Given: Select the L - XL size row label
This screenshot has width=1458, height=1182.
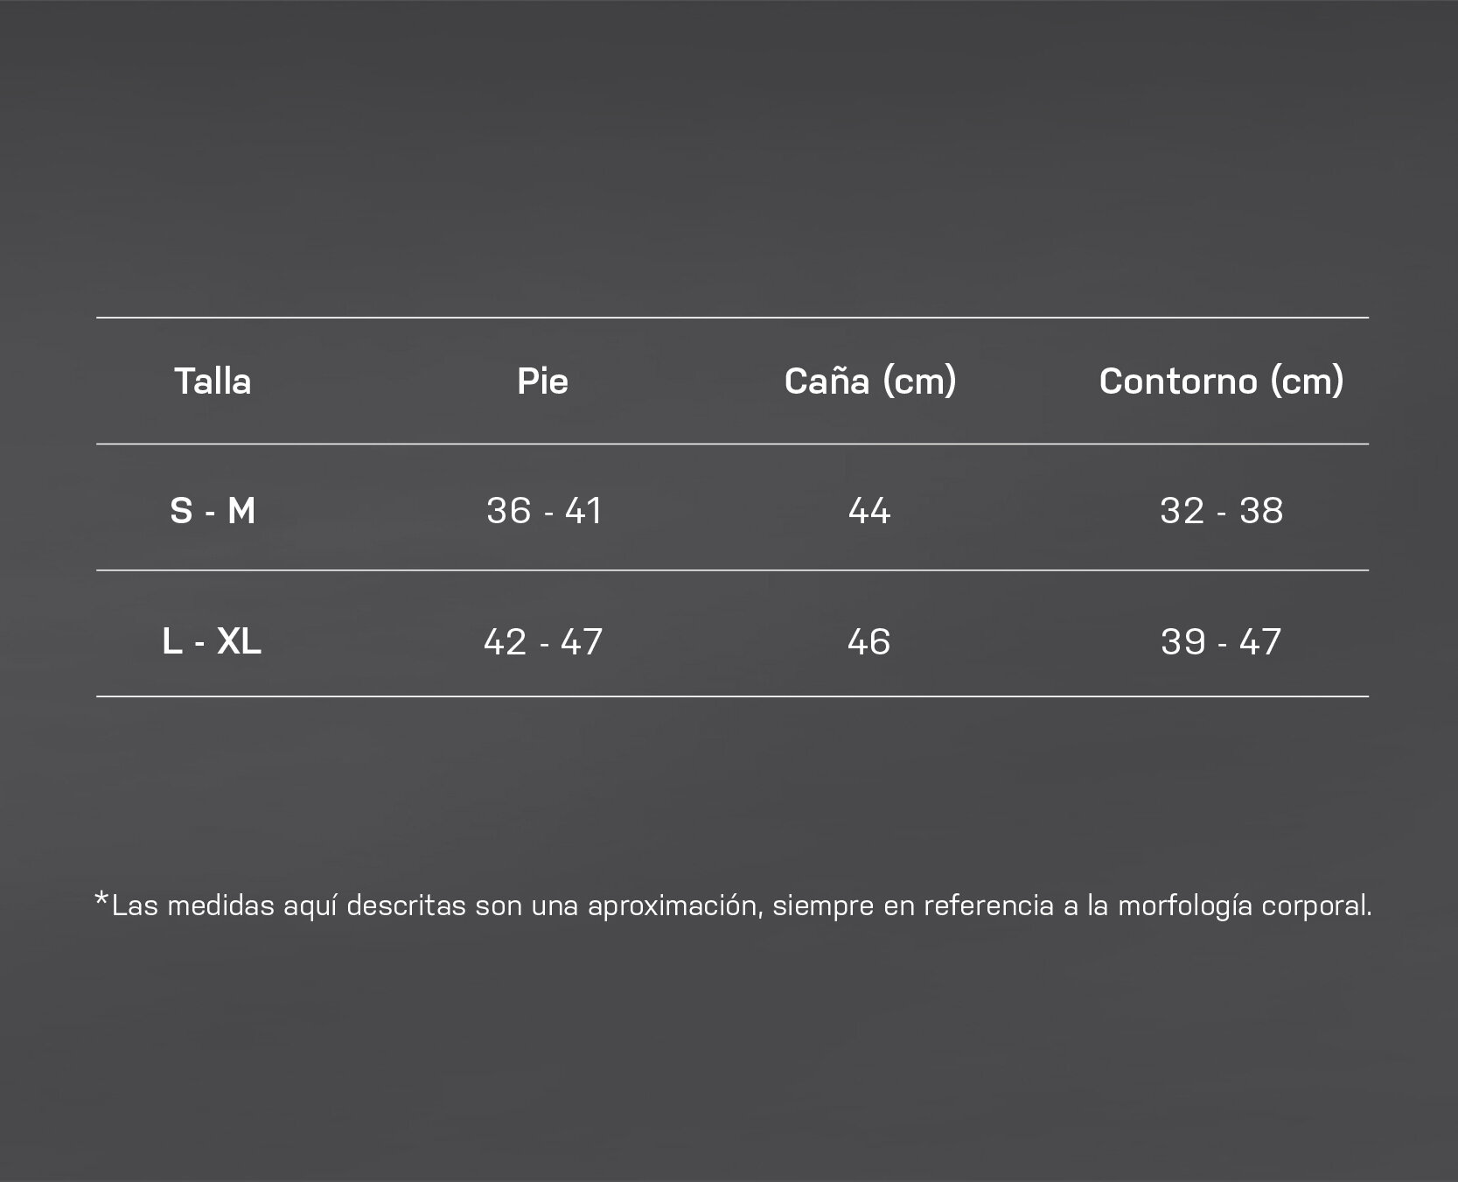Looking at the screenshot, I should pos(212,641).
